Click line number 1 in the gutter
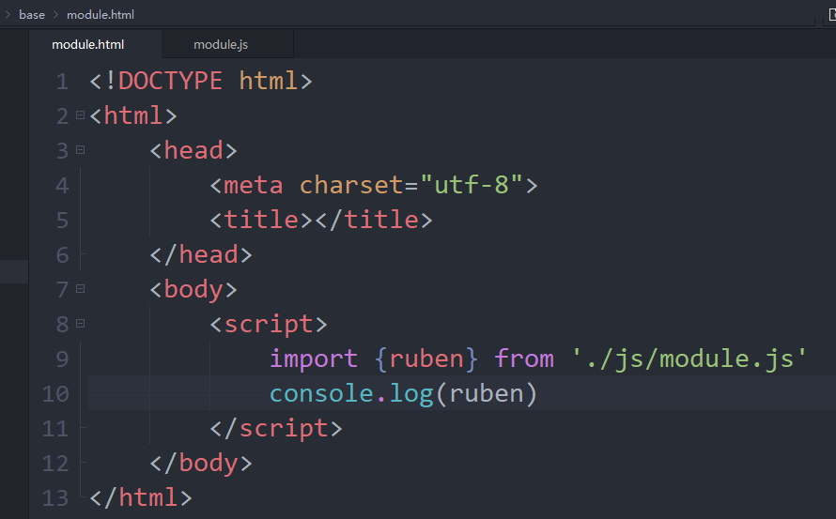This screenshot has width=836, height=519. click(62, 82)
